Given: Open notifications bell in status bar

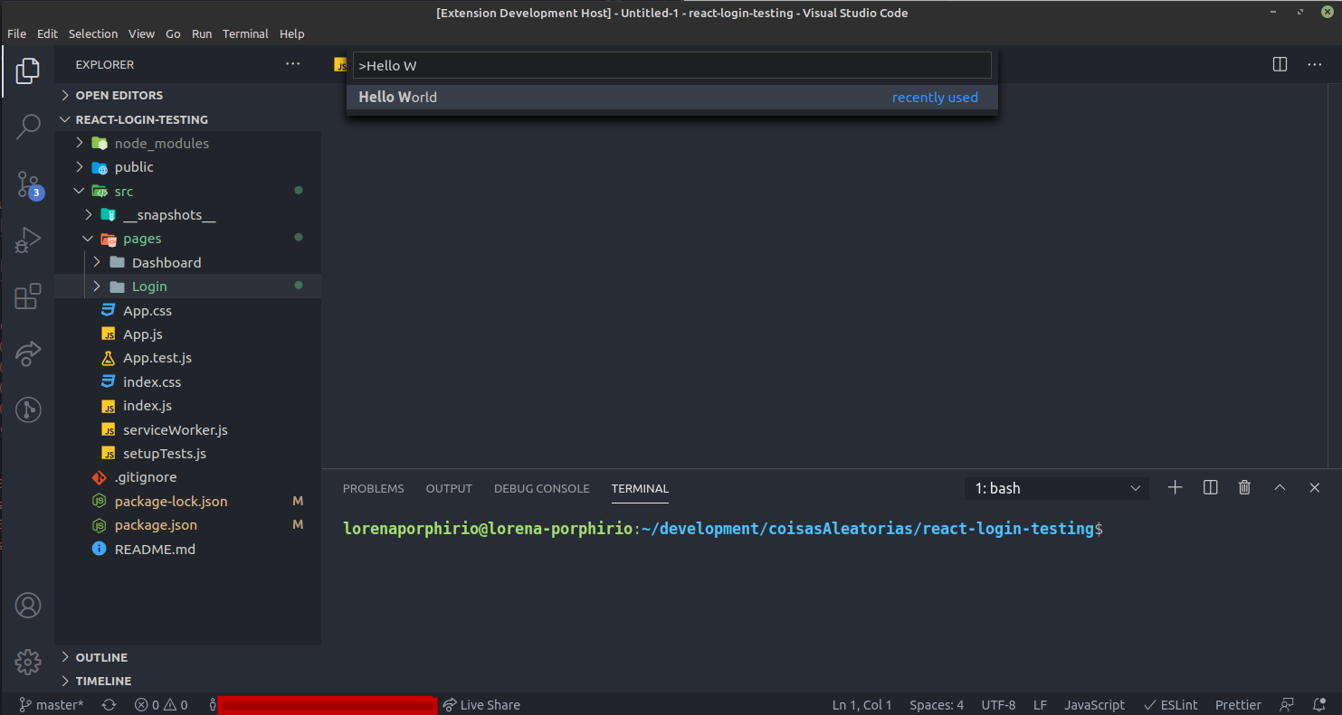Looking at the screenshot, I should 1318,705.
